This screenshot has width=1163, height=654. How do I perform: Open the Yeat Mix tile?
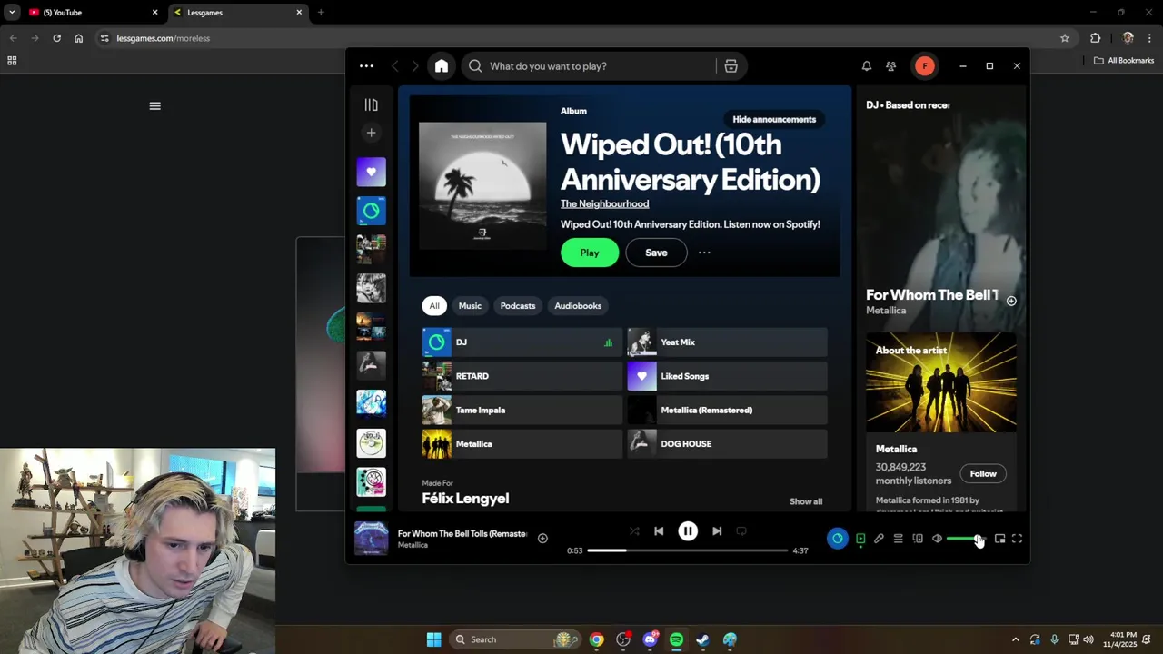727,342
